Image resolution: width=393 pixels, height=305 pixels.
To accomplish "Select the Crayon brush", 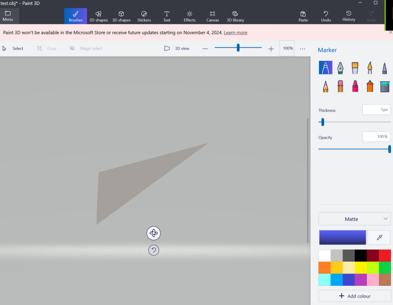I will pyautogui.click(x=355, y=86).
